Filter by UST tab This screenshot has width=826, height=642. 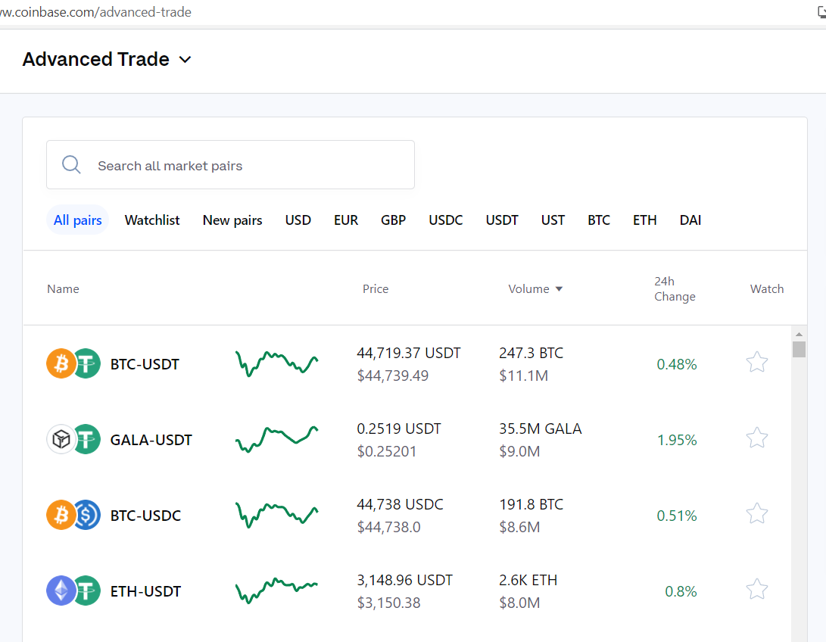coord(553,220)
